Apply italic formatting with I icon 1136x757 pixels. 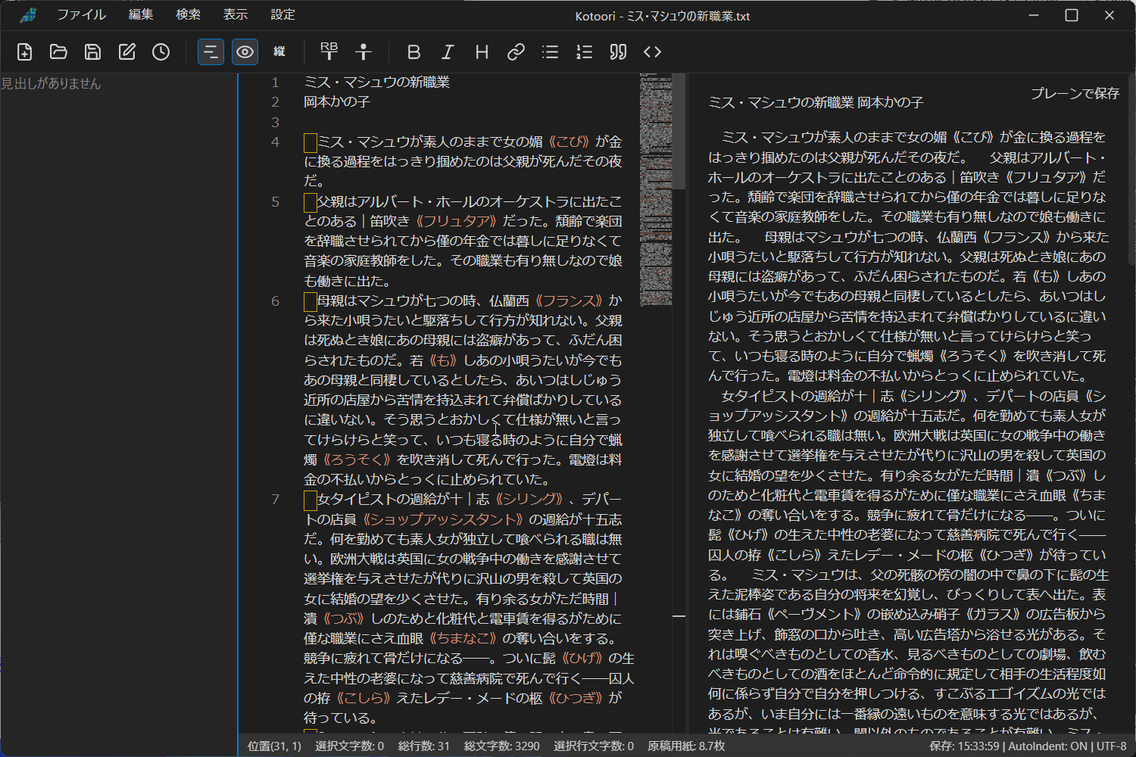448,52
